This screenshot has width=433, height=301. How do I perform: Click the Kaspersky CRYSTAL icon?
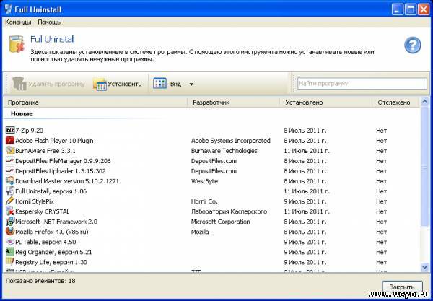(x=10, y=211)
